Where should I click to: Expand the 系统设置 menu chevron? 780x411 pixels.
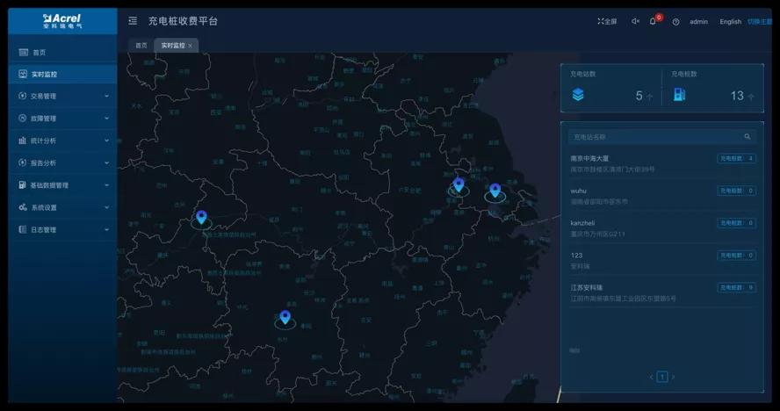[x=106, y=207]
